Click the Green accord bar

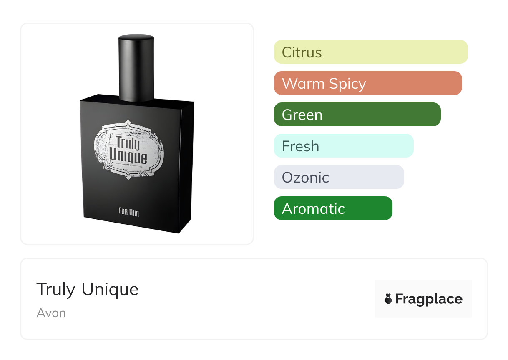coord(357,115)
